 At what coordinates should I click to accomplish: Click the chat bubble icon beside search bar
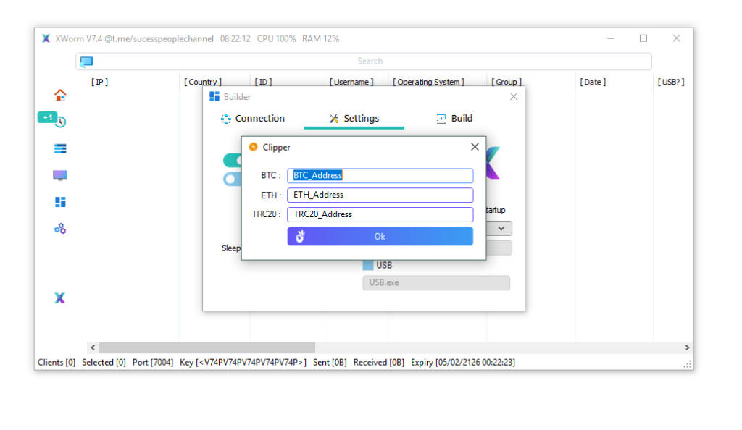point(86,61)
